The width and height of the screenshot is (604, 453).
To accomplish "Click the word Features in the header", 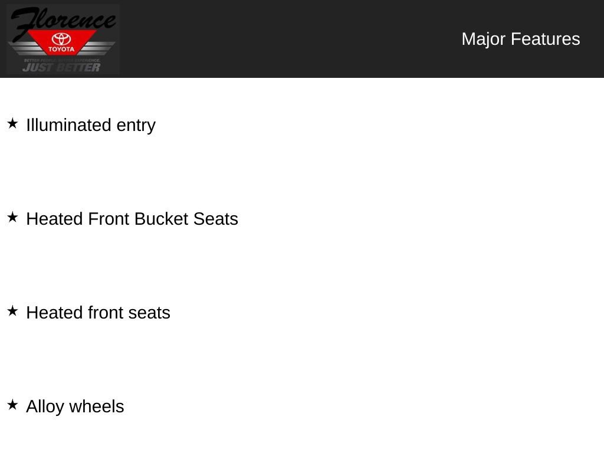I will [x=545, y=39].
